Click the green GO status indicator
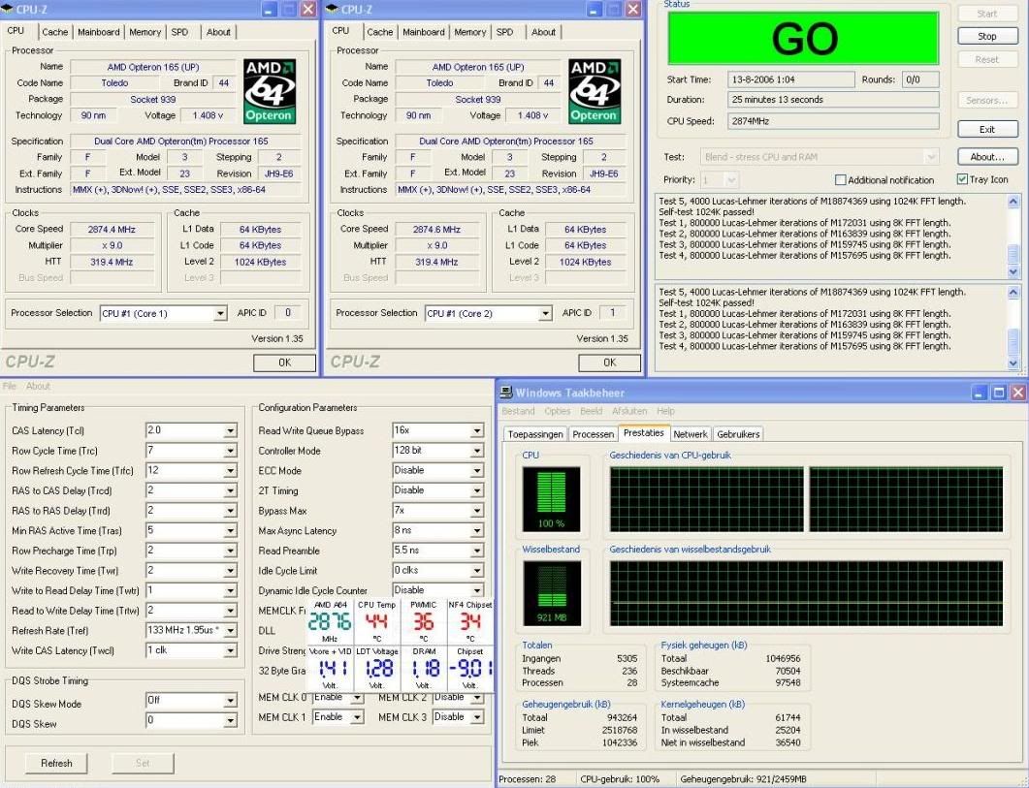The height and width of the screenshot is (788, 1029). pos(804,38)
